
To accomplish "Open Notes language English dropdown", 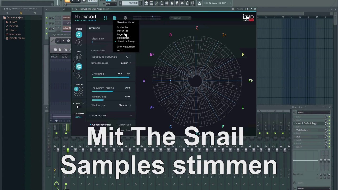I will pyautogui.click(x=126, y=63).
